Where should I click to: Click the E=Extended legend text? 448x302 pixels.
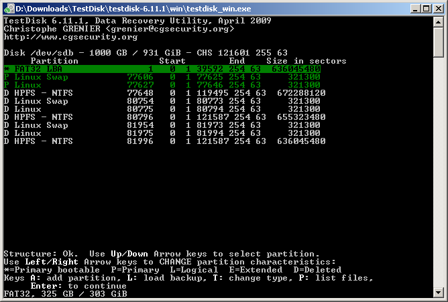tap(256, 270)
